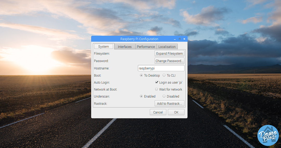Confirm the configuration with OK
This screenshot has width=281, height=148.
tap(176, 112)
